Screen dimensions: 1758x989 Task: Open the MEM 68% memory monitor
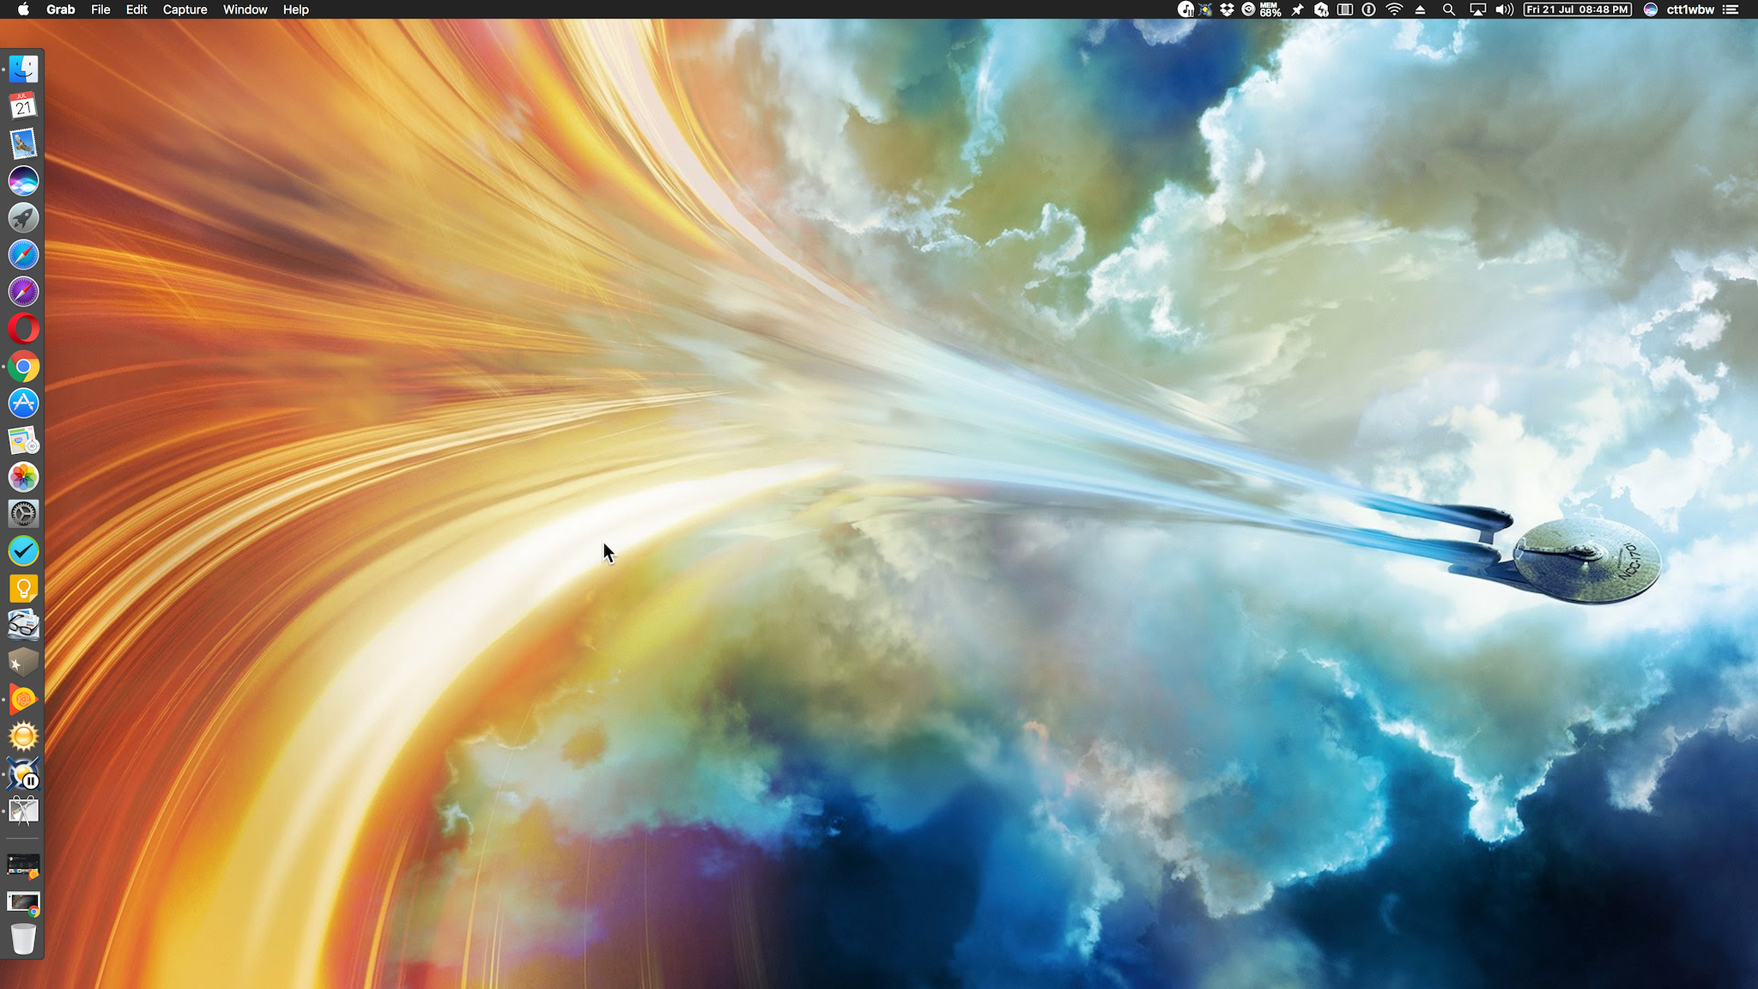pyautogui.click(x=1270, y=9)
